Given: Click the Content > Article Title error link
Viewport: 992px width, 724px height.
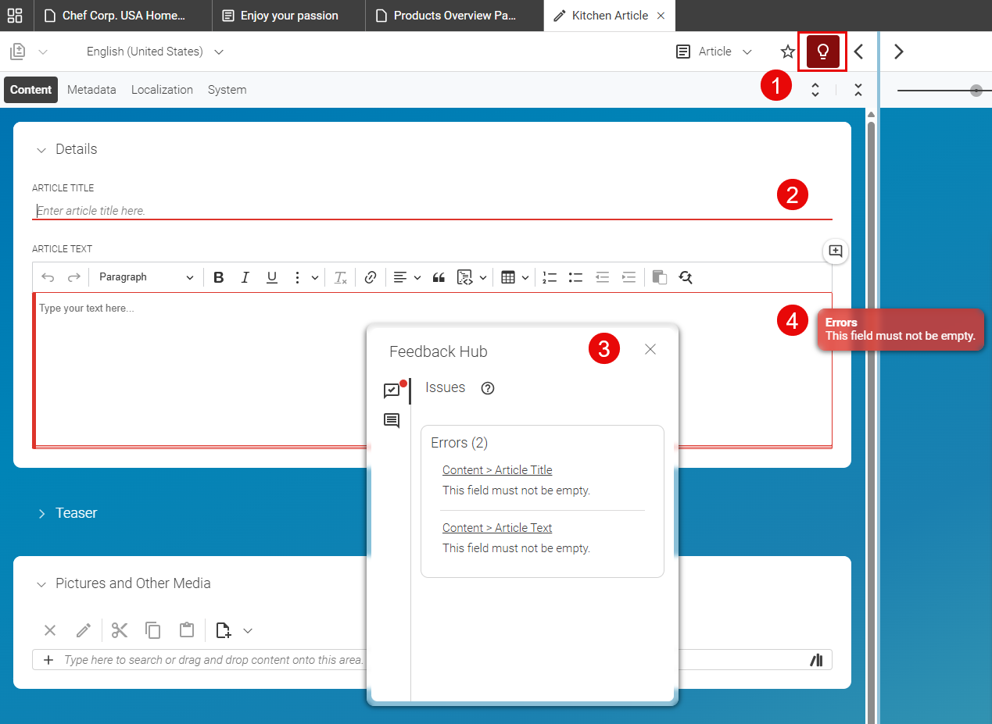Looking at the screenshot, I should point(496,469).
